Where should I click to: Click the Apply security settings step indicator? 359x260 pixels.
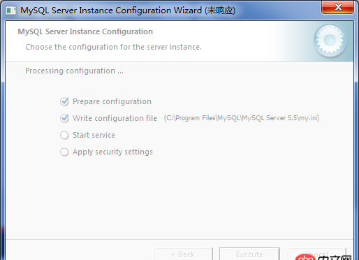click(64, 152)
